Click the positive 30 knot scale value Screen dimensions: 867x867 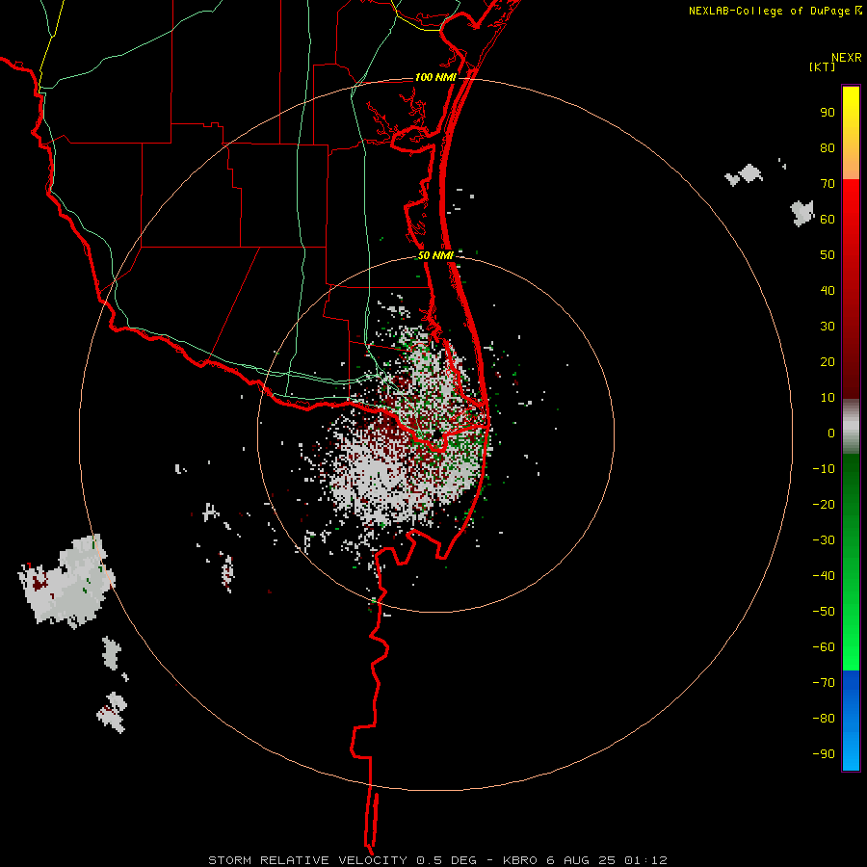828,327
